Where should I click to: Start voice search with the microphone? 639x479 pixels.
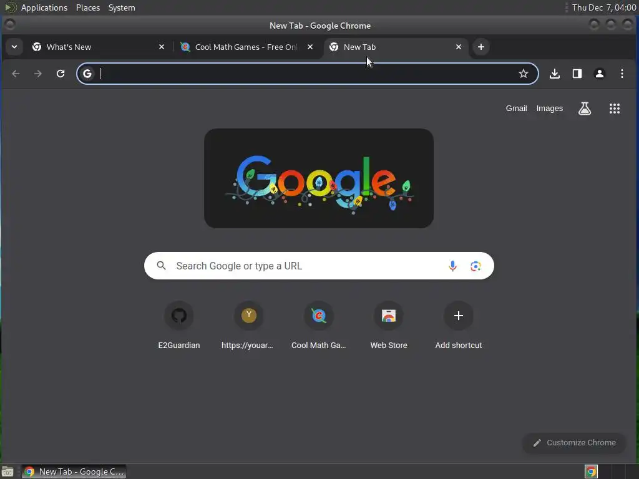tap(452, 266)
